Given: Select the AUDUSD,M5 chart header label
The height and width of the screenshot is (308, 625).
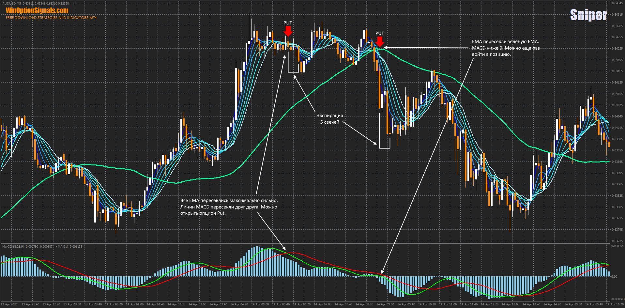Looking at the screenshot, I should click(12, 3).
